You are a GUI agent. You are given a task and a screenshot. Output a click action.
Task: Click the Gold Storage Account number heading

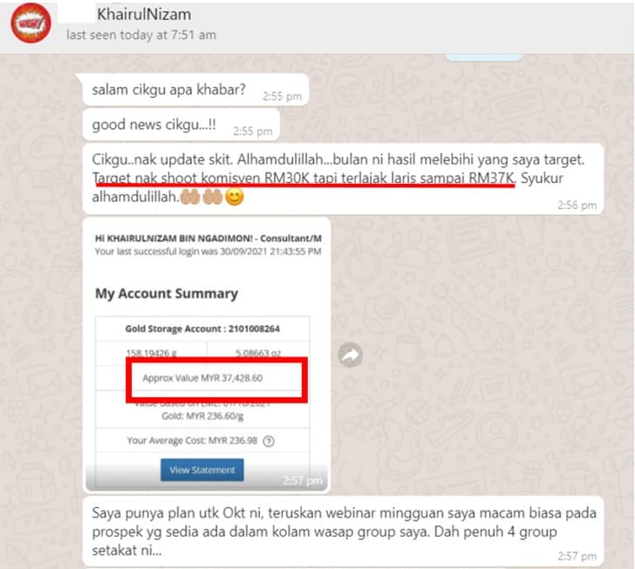click(202, 329)
